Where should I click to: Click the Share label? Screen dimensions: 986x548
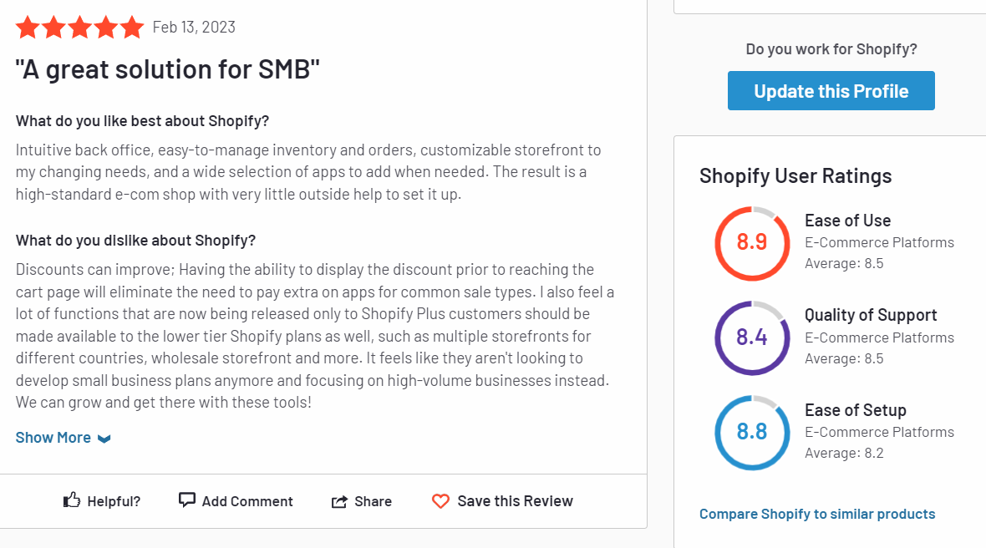(373, 501)
